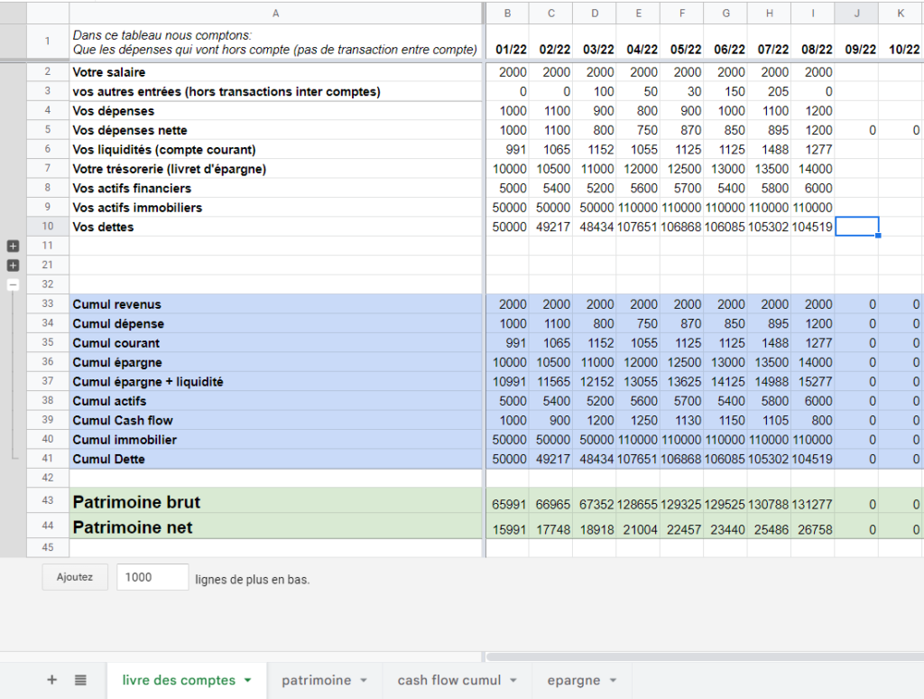
Task: Open the livre des comptes tab dropdown arrow
Action: (247, 681)
